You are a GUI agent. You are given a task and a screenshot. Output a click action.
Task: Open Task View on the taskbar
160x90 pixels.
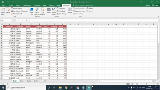(54, 87)
